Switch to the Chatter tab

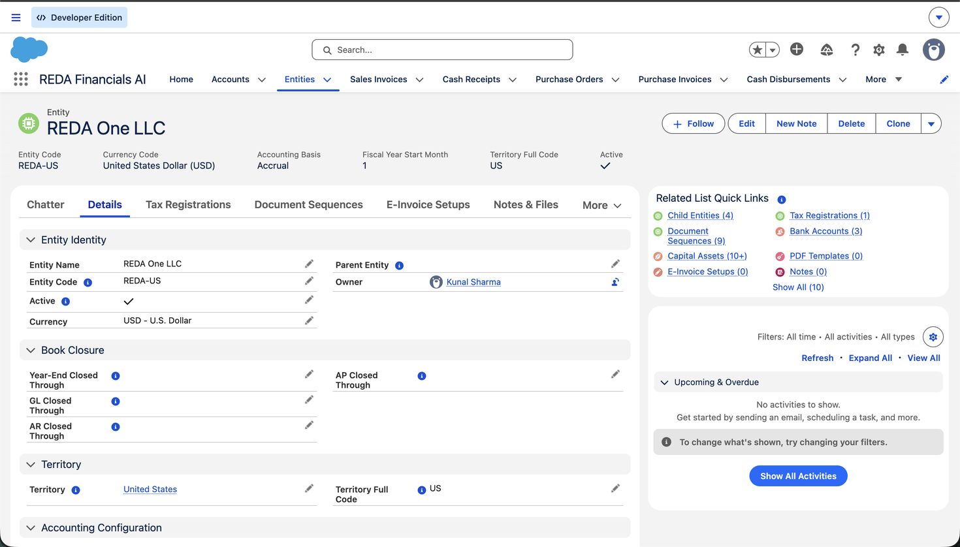click(x=46, y=204)
